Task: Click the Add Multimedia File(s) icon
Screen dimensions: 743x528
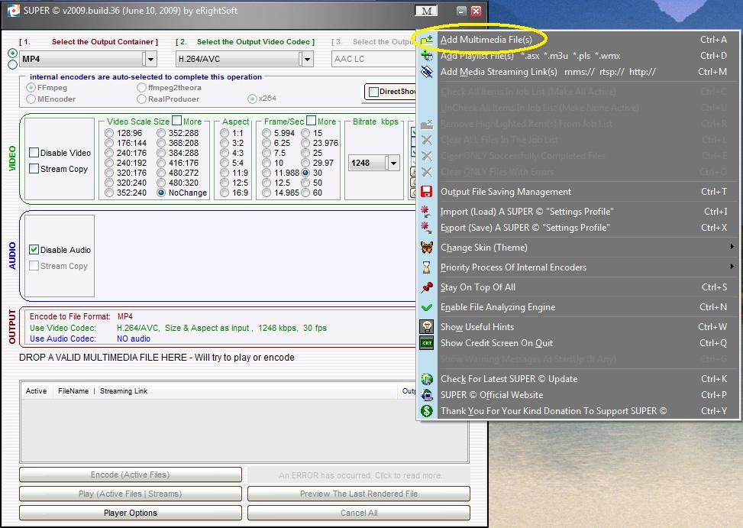Action: point(427,40)
